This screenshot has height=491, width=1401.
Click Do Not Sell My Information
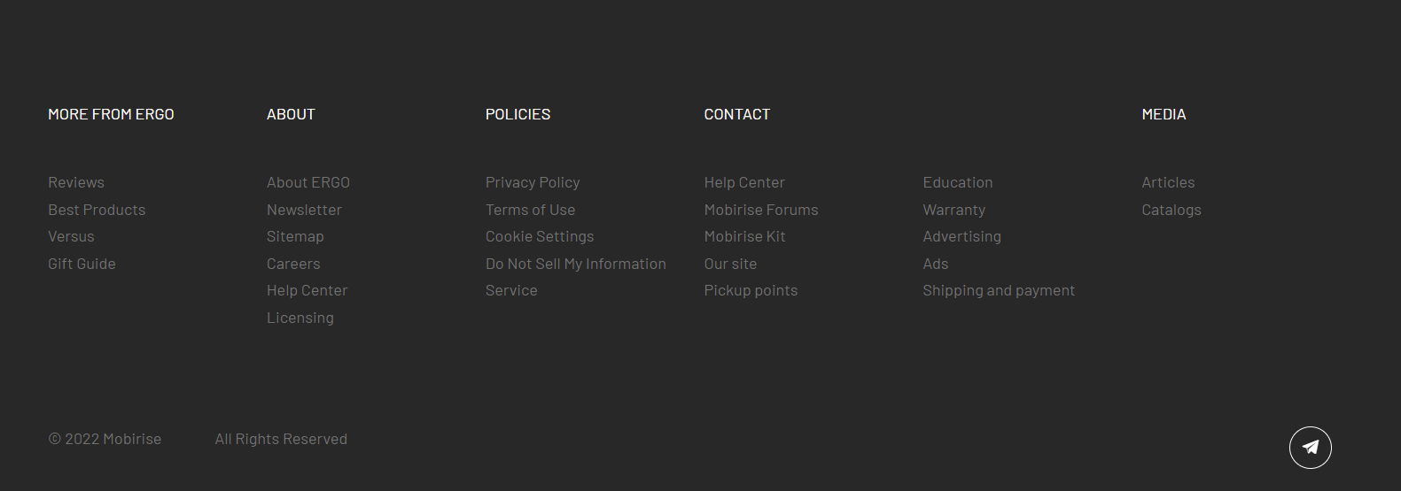click(576, 264)
